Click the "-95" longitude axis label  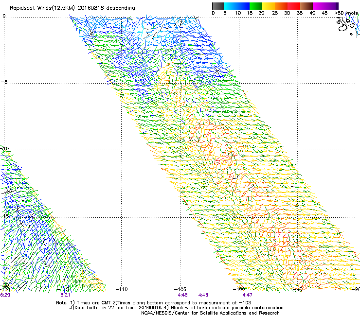[x=298, y=289]
